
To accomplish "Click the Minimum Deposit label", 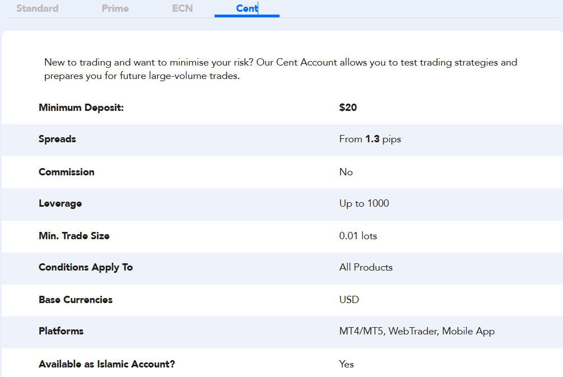I will pos(81,108).
